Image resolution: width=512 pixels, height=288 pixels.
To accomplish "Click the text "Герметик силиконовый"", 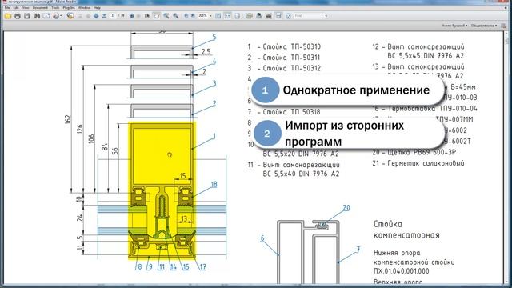I will point(426,163).
